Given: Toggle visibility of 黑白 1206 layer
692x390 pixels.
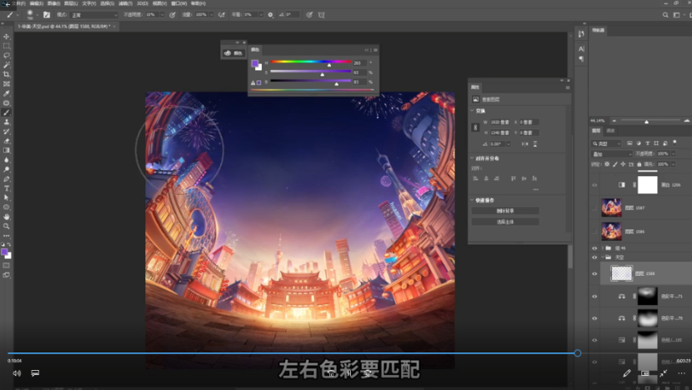Looking at the screenshot, I should pos(594,185).
